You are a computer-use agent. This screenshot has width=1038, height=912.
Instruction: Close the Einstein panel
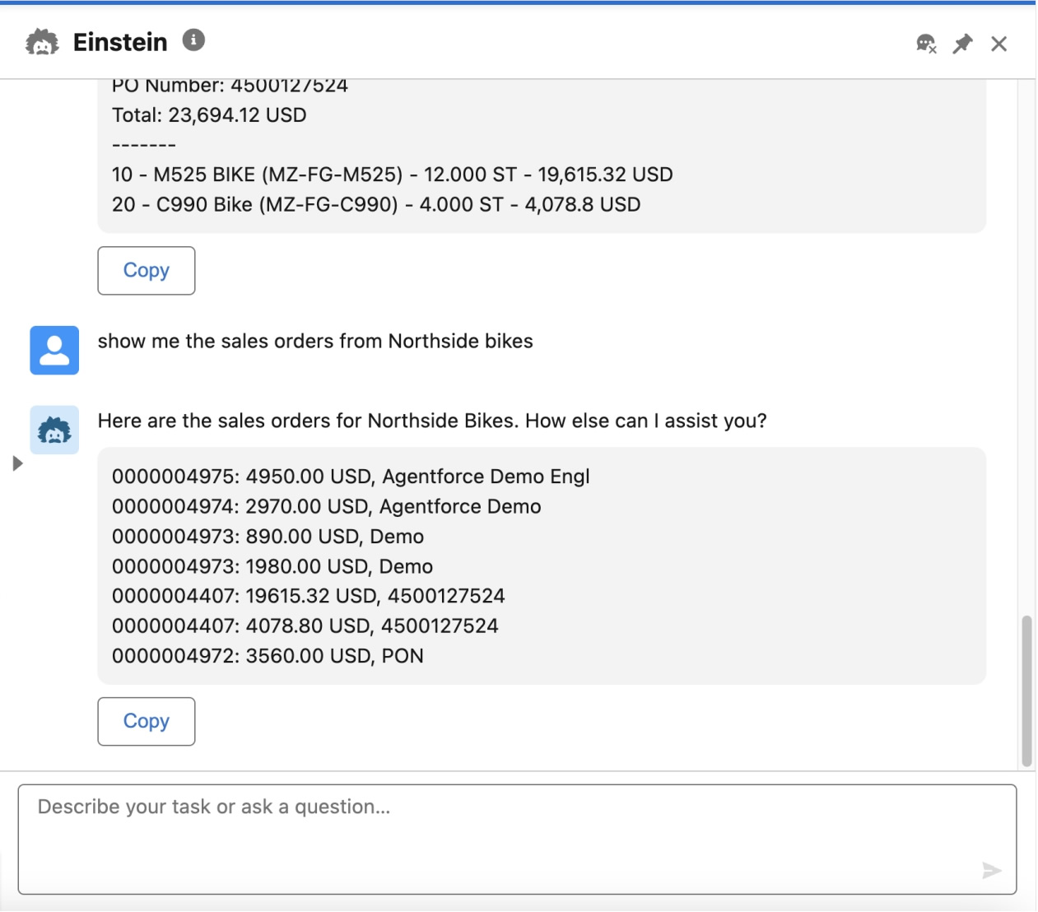pyautogui.click(x=998, y=44)
